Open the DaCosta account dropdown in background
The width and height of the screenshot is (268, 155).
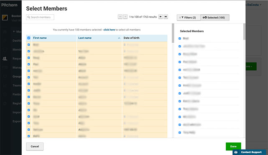click(x=254, y=5)
